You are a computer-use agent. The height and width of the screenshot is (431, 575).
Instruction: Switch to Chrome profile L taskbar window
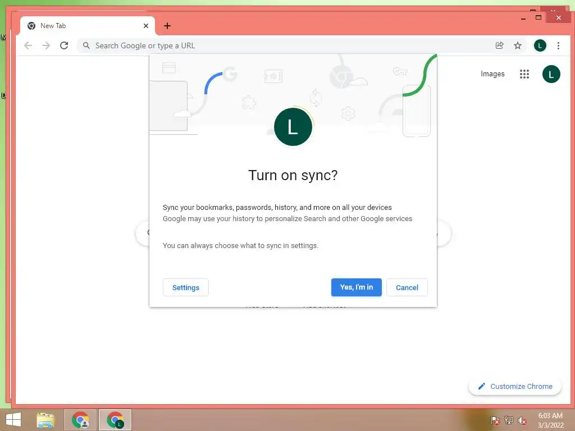(x=115, y=420)
